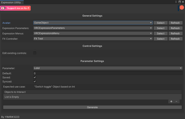Click the Avatar label
Screen dimensions: 185x119
7,23
